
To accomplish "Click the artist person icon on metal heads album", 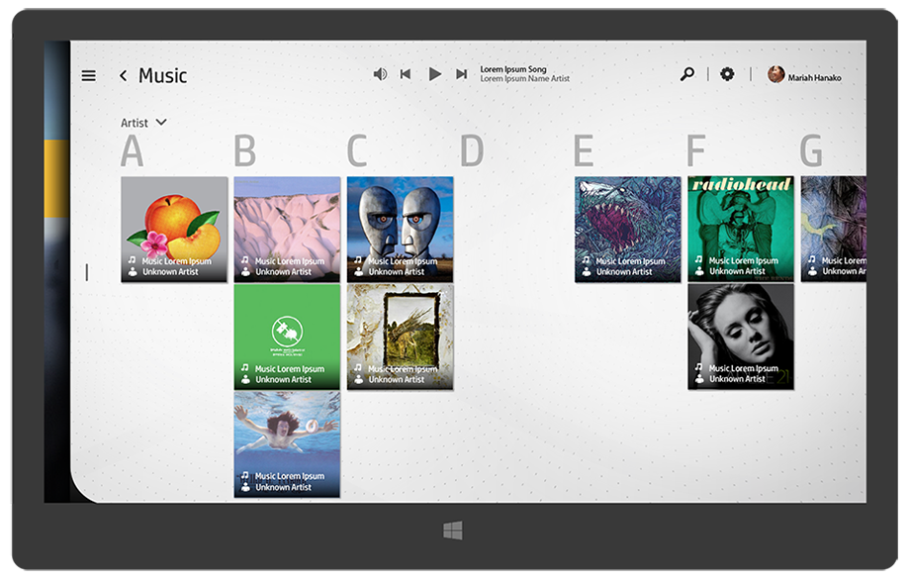I will pyautogui.click(x=359, y=271).
